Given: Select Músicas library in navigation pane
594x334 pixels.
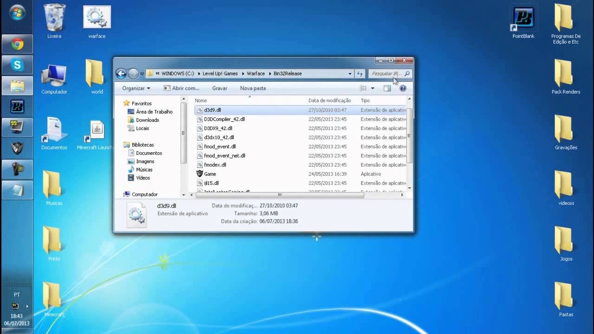Looking at the screenshot, I should pos(144,170).
